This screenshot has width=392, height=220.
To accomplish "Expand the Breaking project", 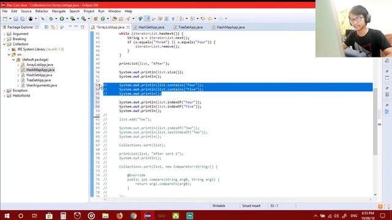I will click(x=4, y=39).
